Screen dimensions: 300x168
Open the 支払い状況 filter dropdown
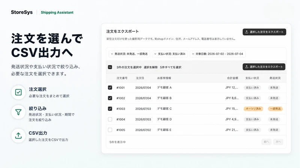[x=170, y=54]
